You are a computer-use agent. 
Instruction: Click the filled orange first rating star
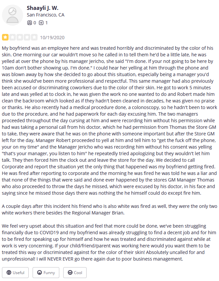click(5, 37)
